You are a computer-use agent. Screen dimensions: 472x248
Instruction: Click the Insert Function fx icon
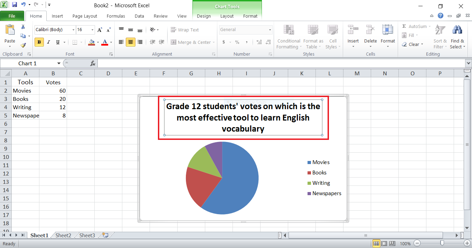[92, 63]
